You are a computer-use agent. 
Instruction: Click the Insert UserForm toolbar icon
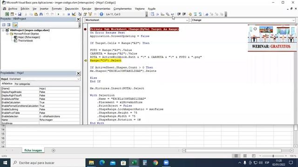(x=12, y=14)
